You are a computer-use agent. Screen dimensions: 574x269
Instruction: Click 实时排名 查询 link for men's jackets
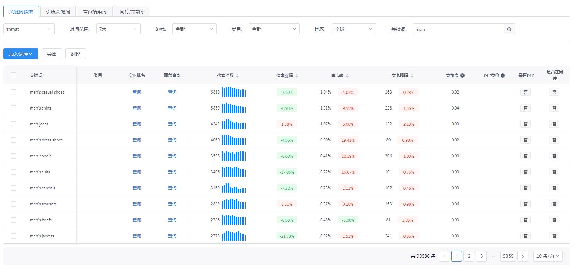[137, 236]
